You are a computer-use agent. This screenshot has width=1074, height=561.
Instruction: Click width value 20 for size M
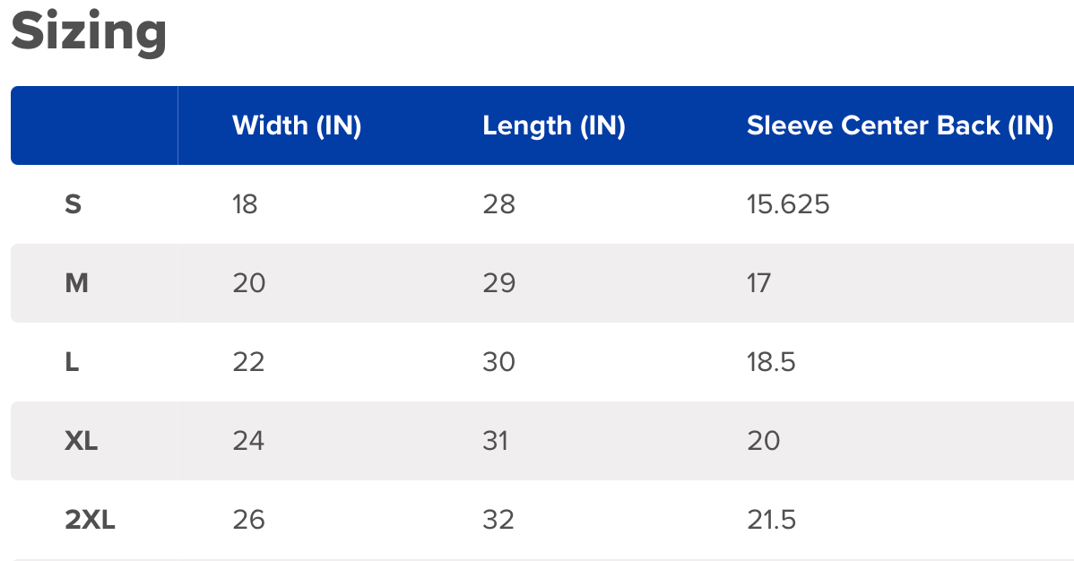coord(248,283)
